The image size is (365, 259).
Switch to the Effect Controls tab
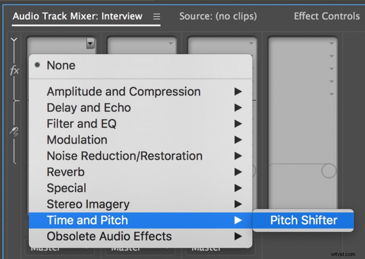(327, 16)
